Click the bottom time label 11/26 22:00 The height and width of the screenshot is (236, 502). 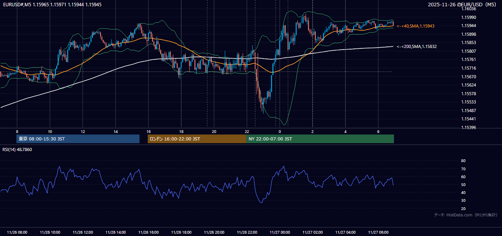(x=247, y=232)
